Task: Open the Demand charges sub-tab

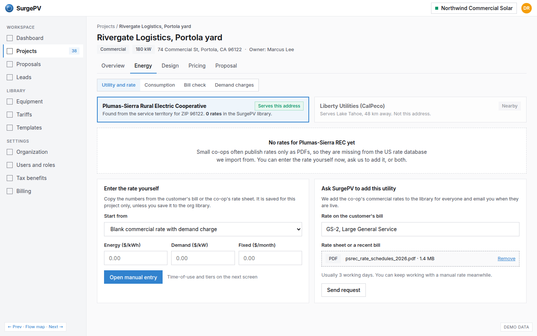Action: click(x=234, y=85)
